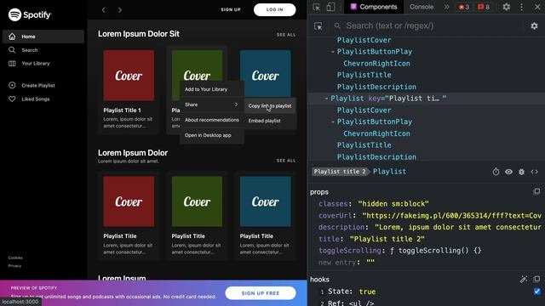Switch to the Components tab
The width and height of the screenshot is (545, 306).
coord(374,7)
